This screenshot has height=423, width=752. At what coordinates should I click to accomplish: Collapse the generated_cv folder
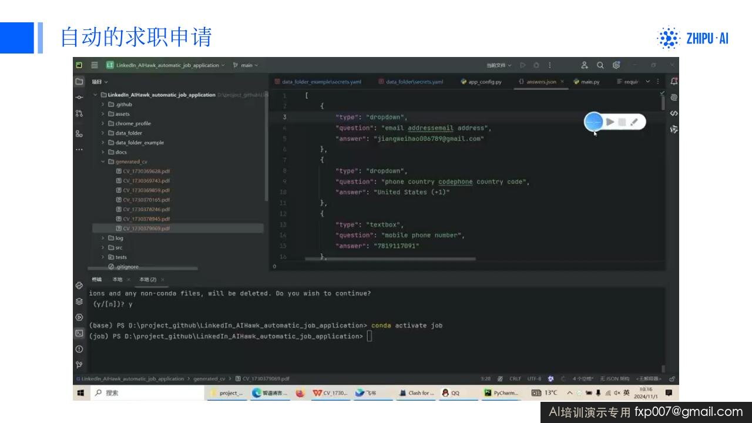[103, 162]
